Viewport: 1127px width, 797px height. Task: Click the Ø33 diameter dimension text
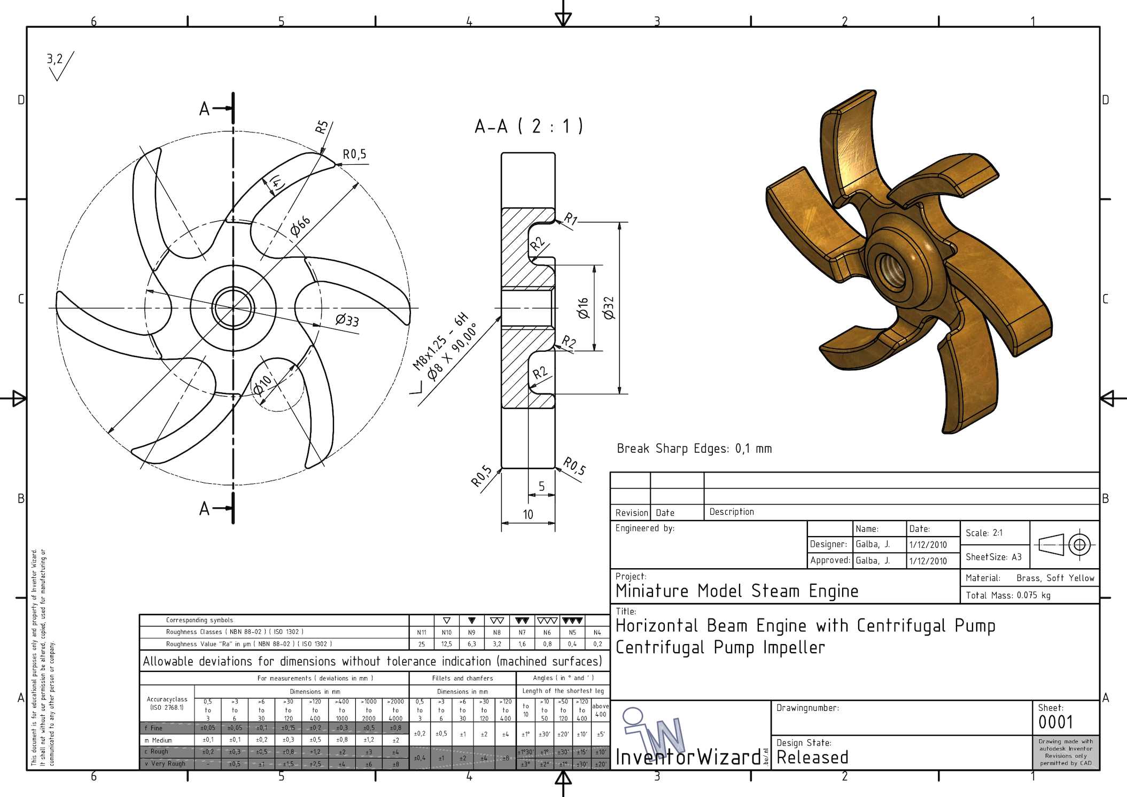point(347,320)
